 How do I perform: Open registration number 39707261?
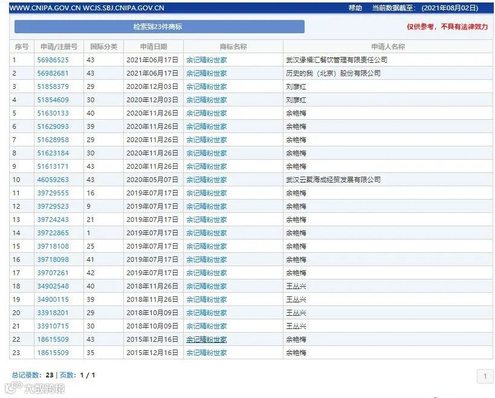click(53, 273)
